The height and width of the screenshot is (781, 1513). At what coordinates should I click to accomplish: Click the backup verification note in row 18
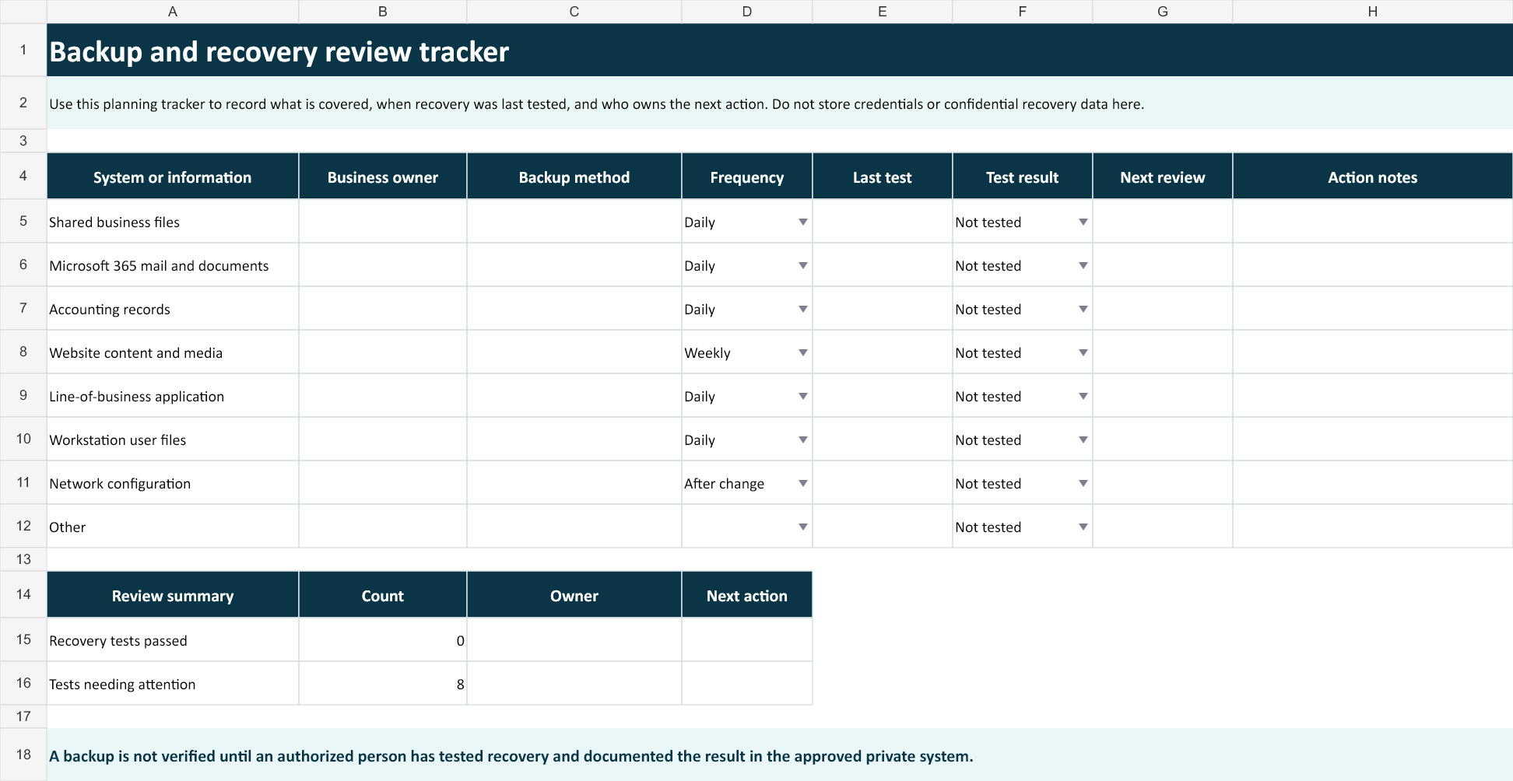(x=511, y=756)
